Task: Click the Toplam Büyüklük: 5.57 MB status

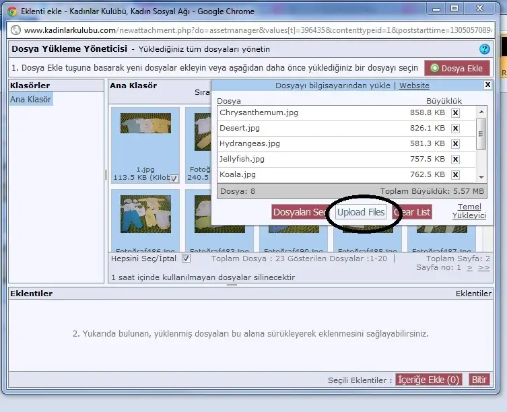Action: tap(432, 191)
